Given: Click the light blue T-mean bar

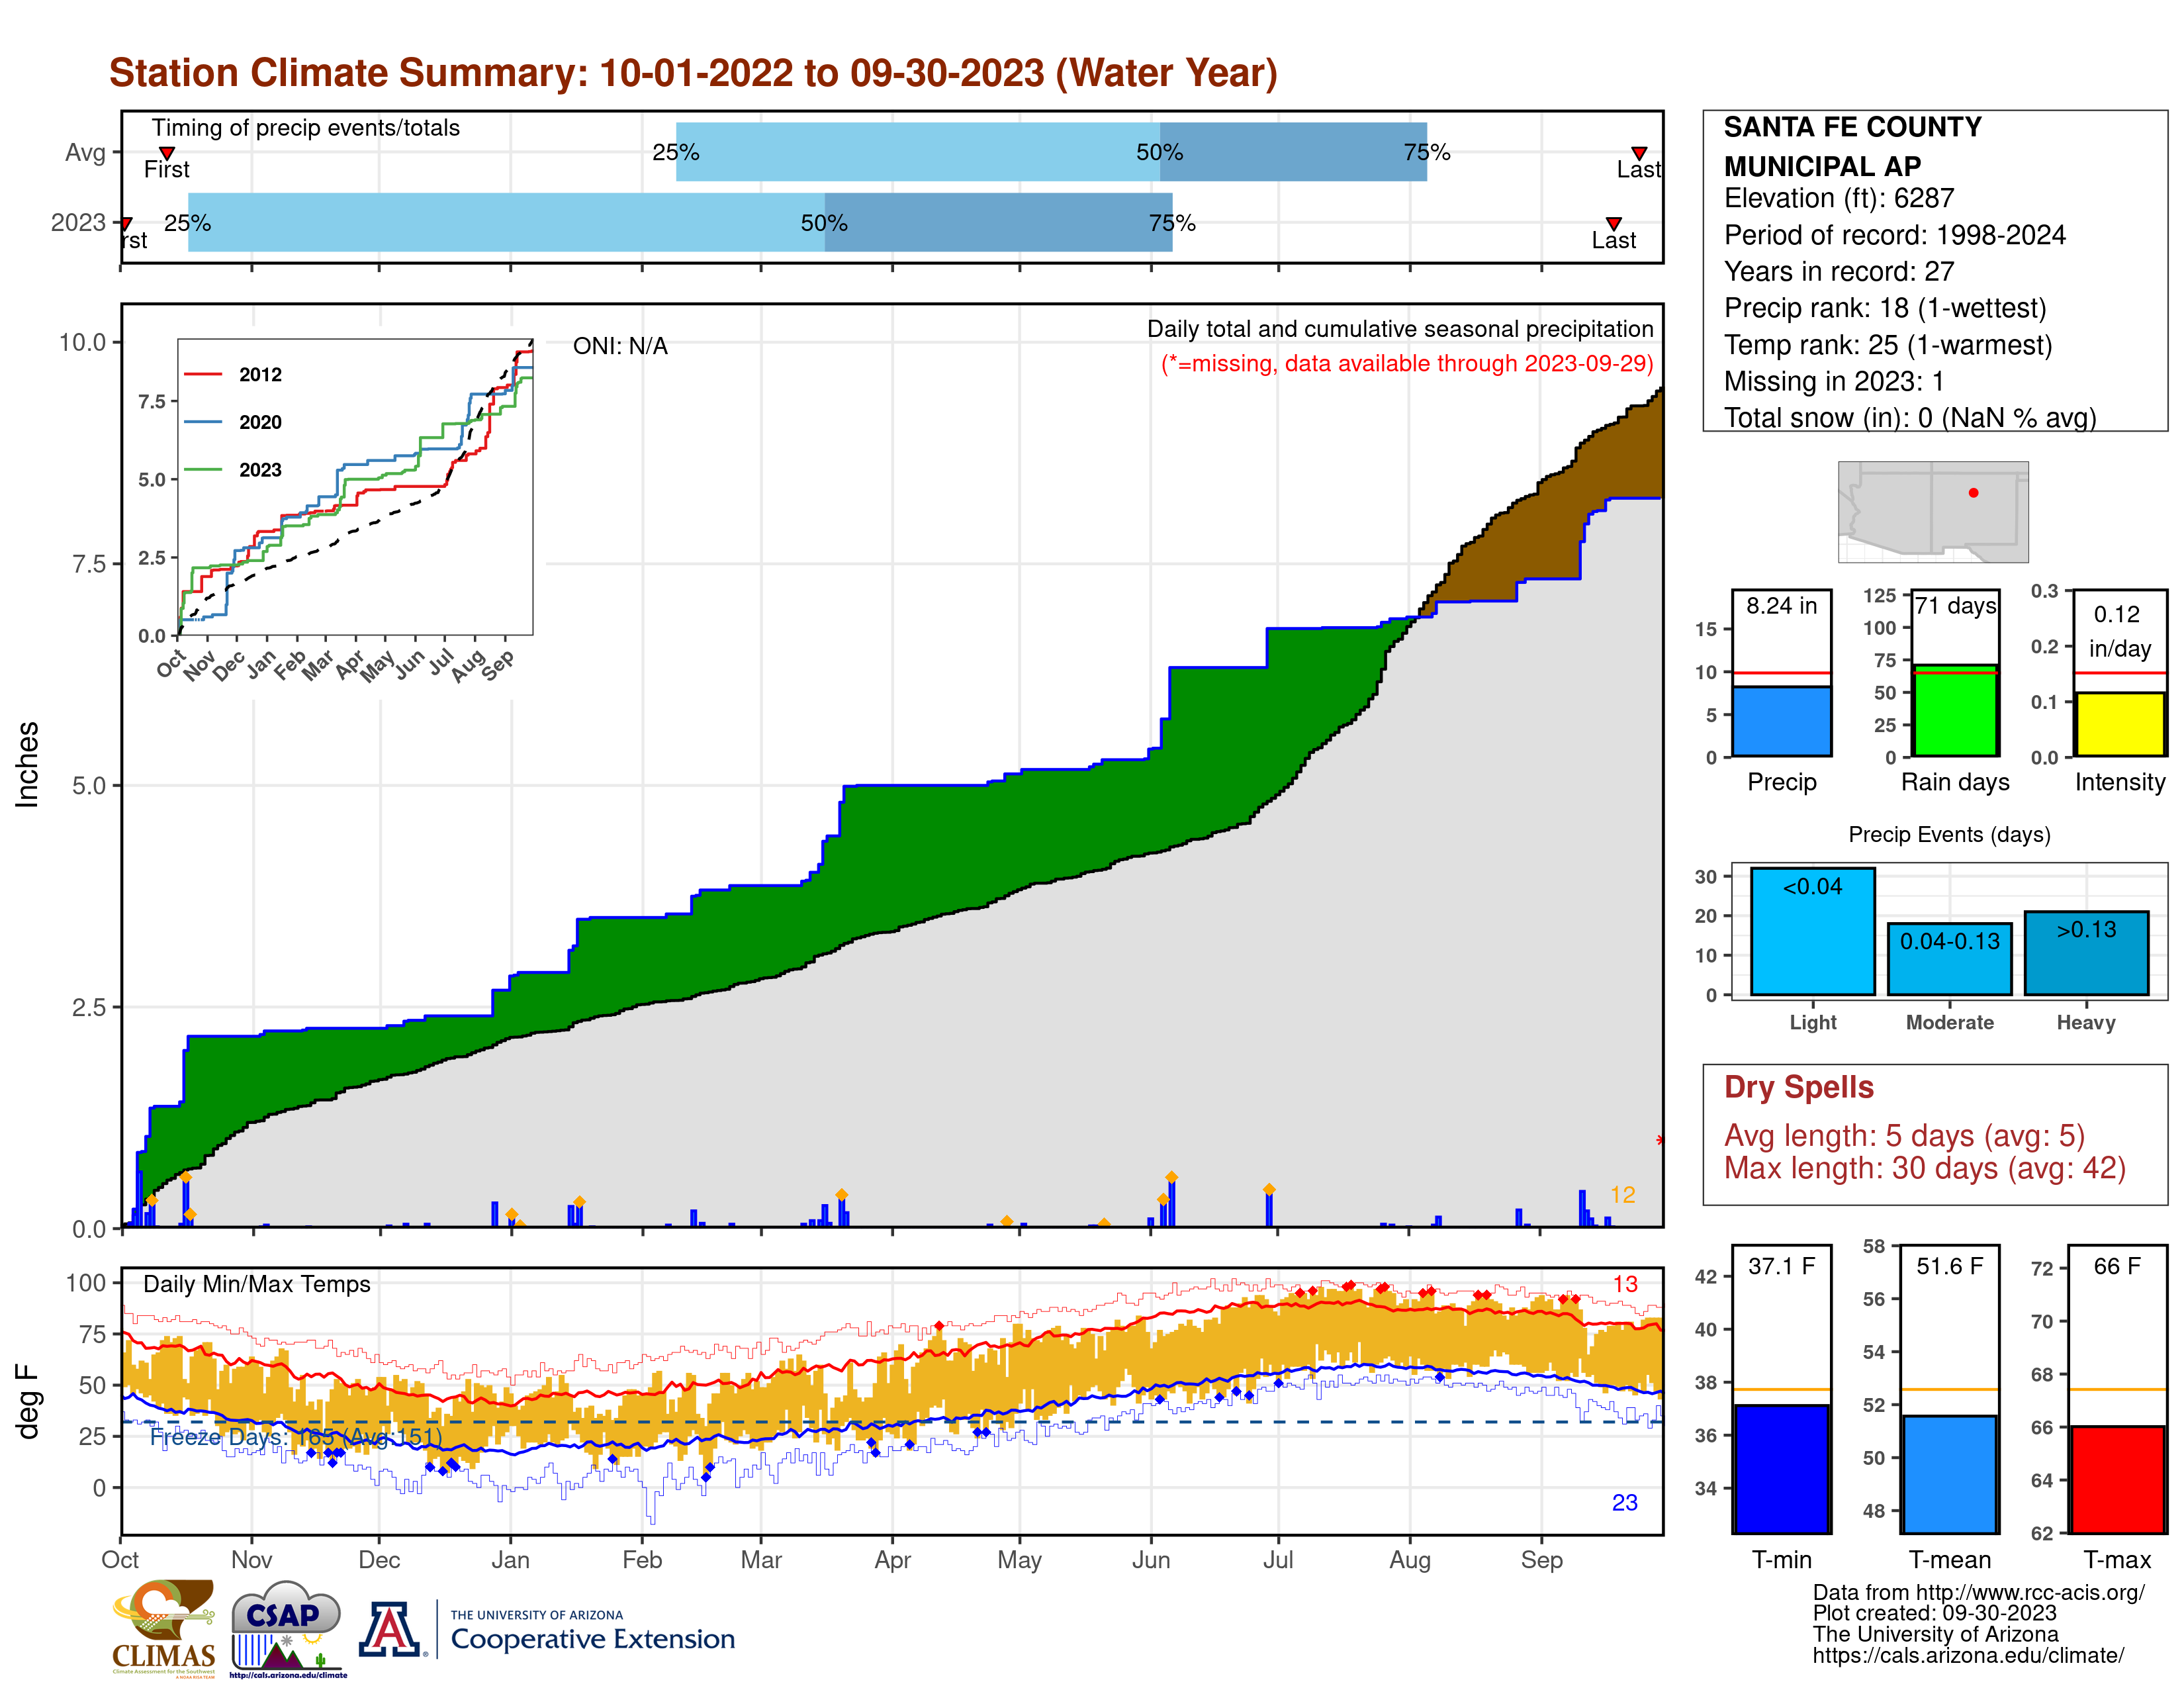Looking at the screenshot, I should (x=1949, y=1474).
